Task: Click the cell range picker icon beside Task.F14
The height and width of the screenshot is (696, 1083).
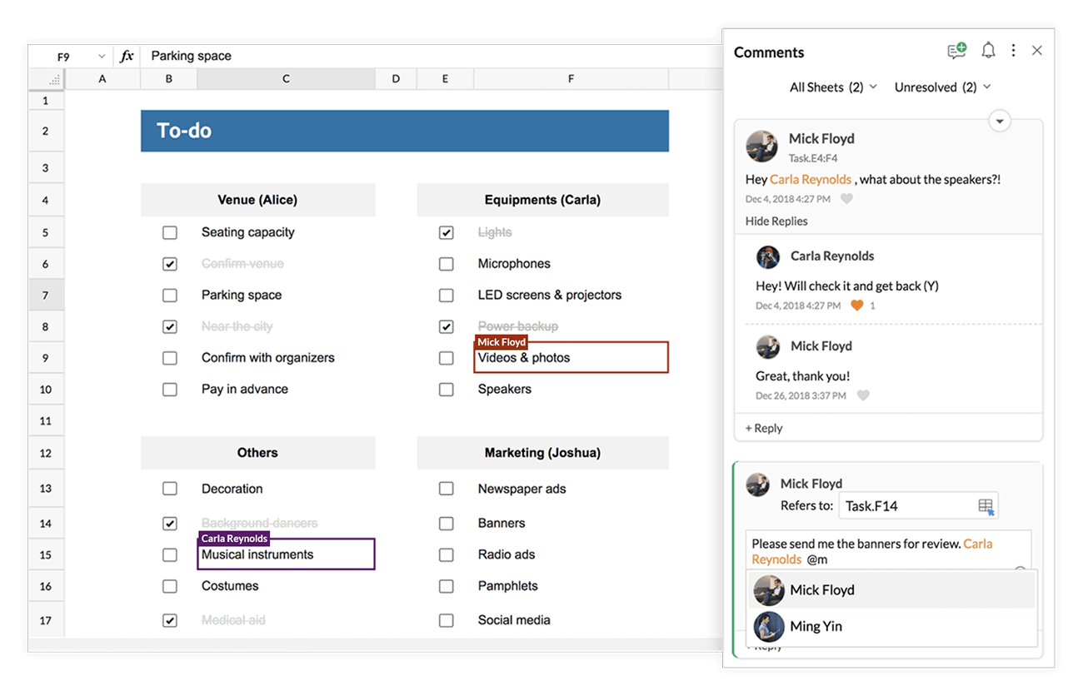Action: pos(986,505)
